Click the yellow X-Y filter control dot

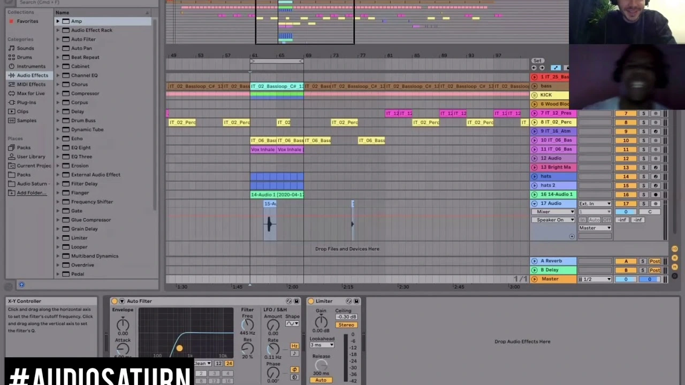pos(179,349)
